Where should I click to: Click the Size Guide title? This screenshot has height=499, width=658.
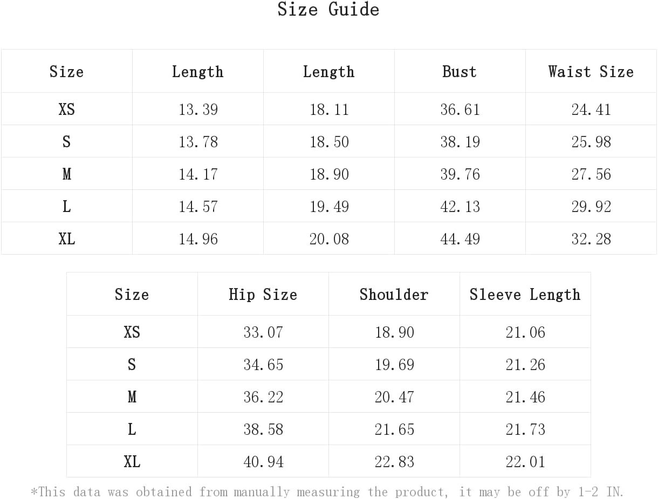pos(328,9)
